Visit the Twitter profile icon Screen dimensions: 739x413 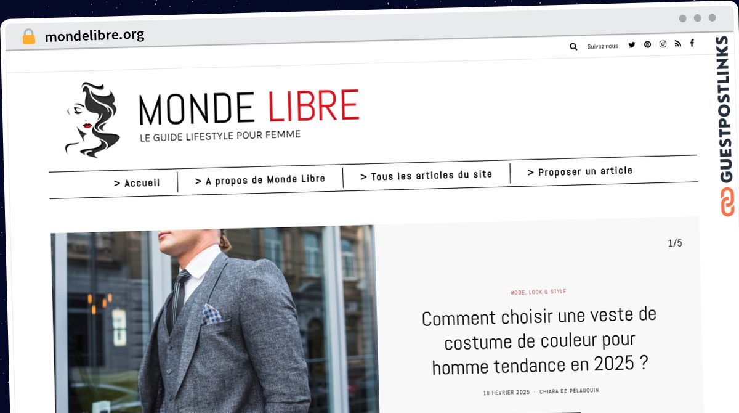click(x=631, y=45)
